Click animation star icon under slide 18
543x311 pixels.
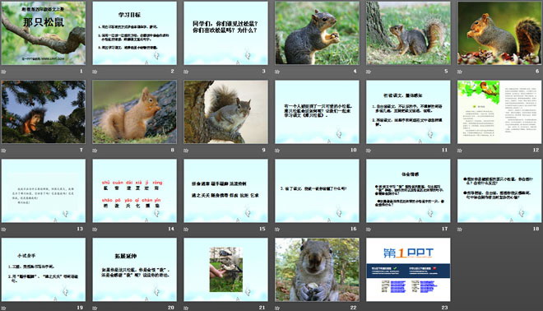click(460, 230)
